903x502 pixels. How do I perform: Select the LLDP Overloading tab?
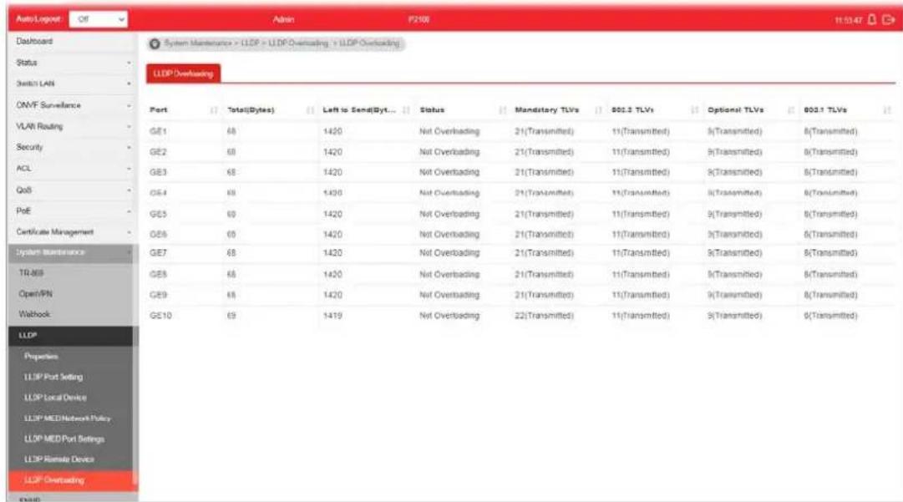(183, 74)
